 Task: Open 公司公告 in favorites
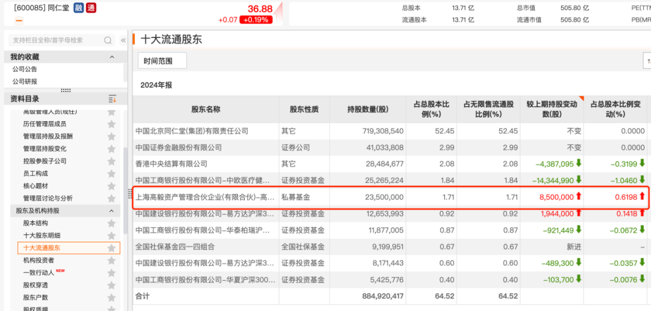[x=25, y=69]
